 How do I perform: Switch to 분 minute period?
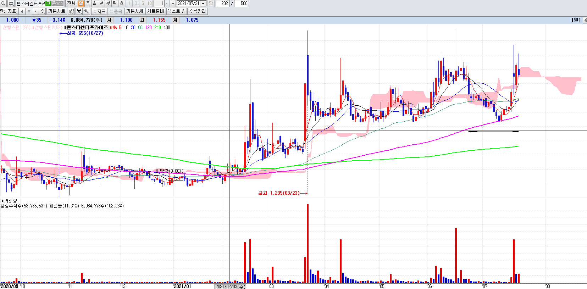click(108, 4)
